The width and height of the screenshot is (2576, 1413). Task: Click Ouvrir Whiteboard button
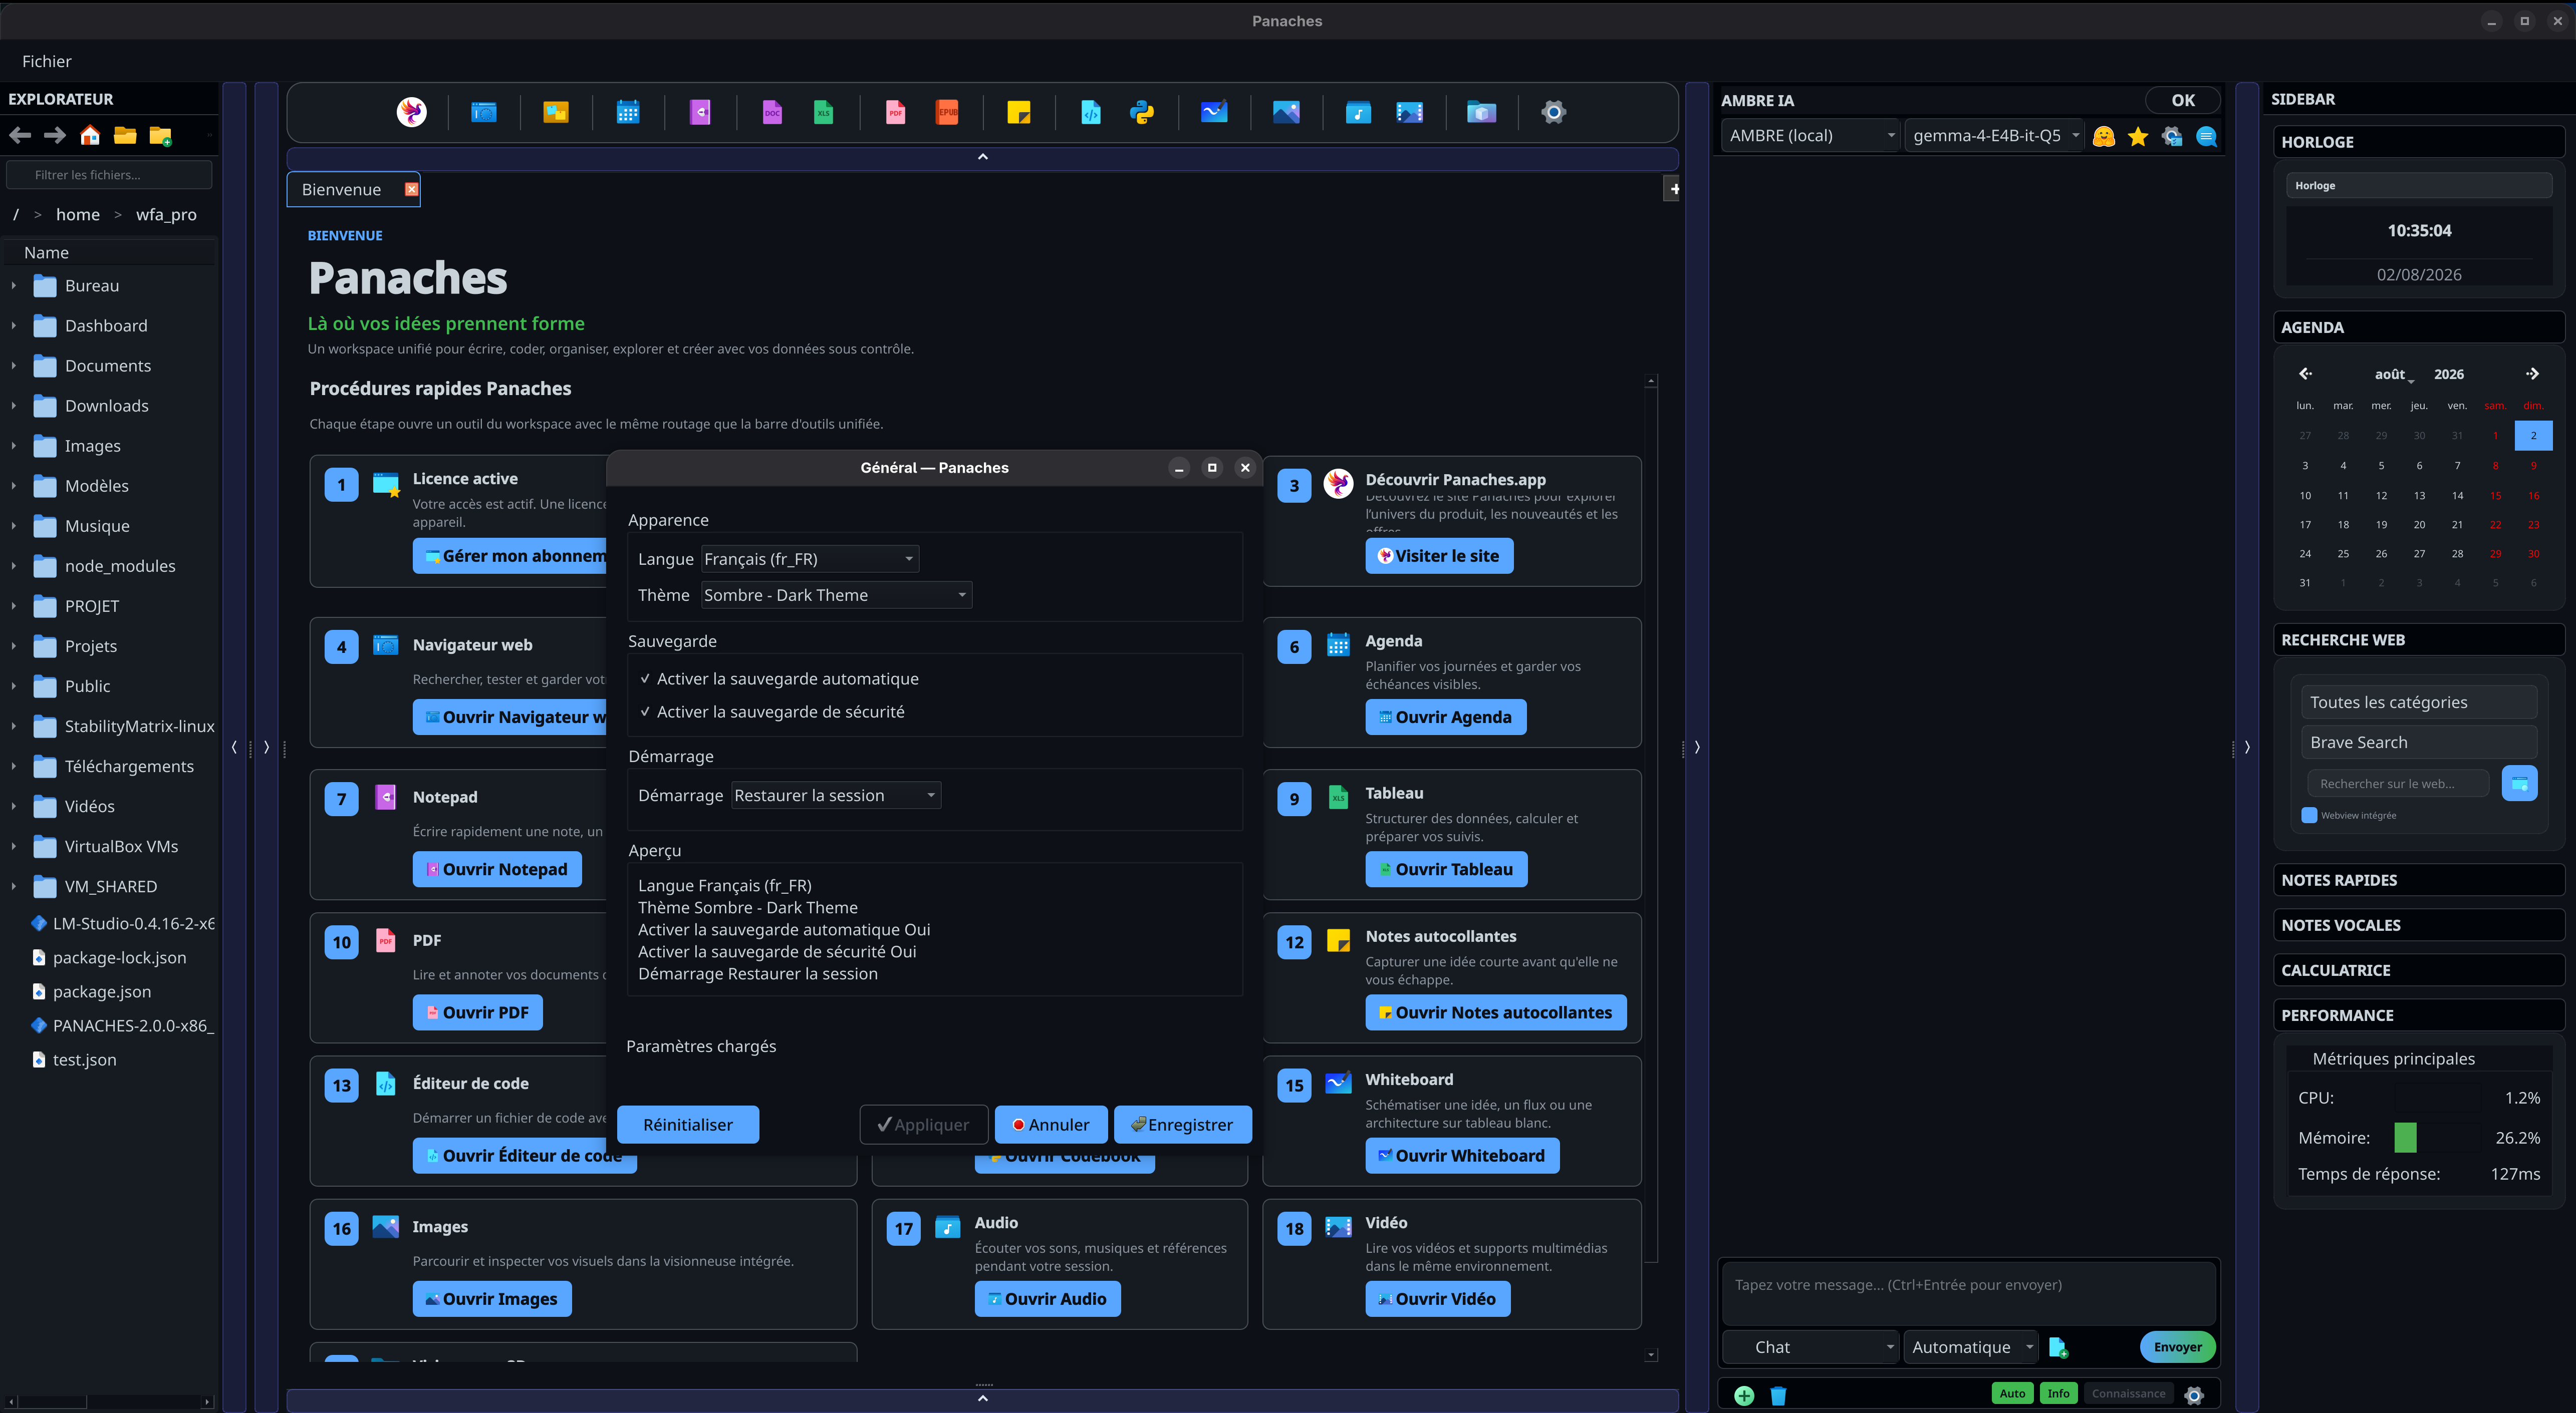pos(1462,1155)
